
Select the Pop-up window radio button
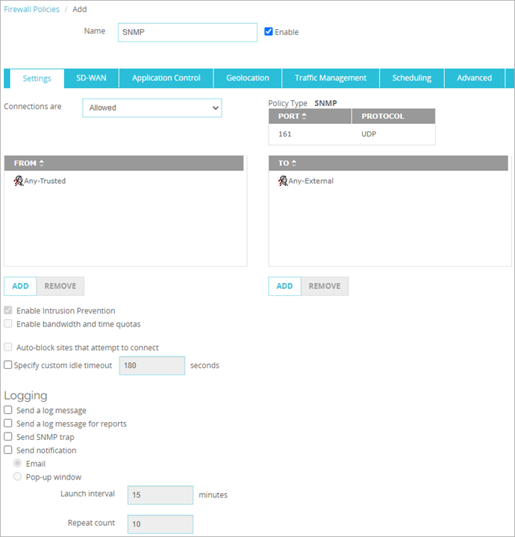tap(17, 477)
